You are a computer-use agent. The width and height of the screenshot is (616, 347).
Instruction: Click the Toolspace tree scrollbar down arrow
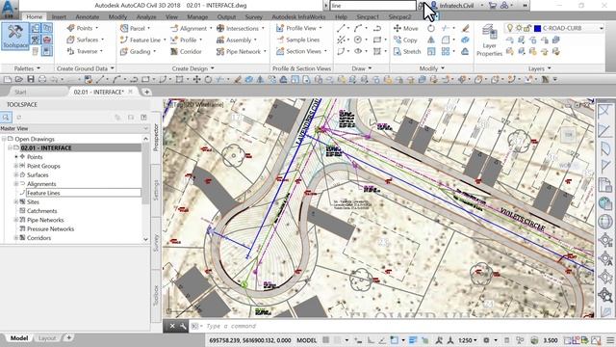pyautogui.click(x=145, y=239)
